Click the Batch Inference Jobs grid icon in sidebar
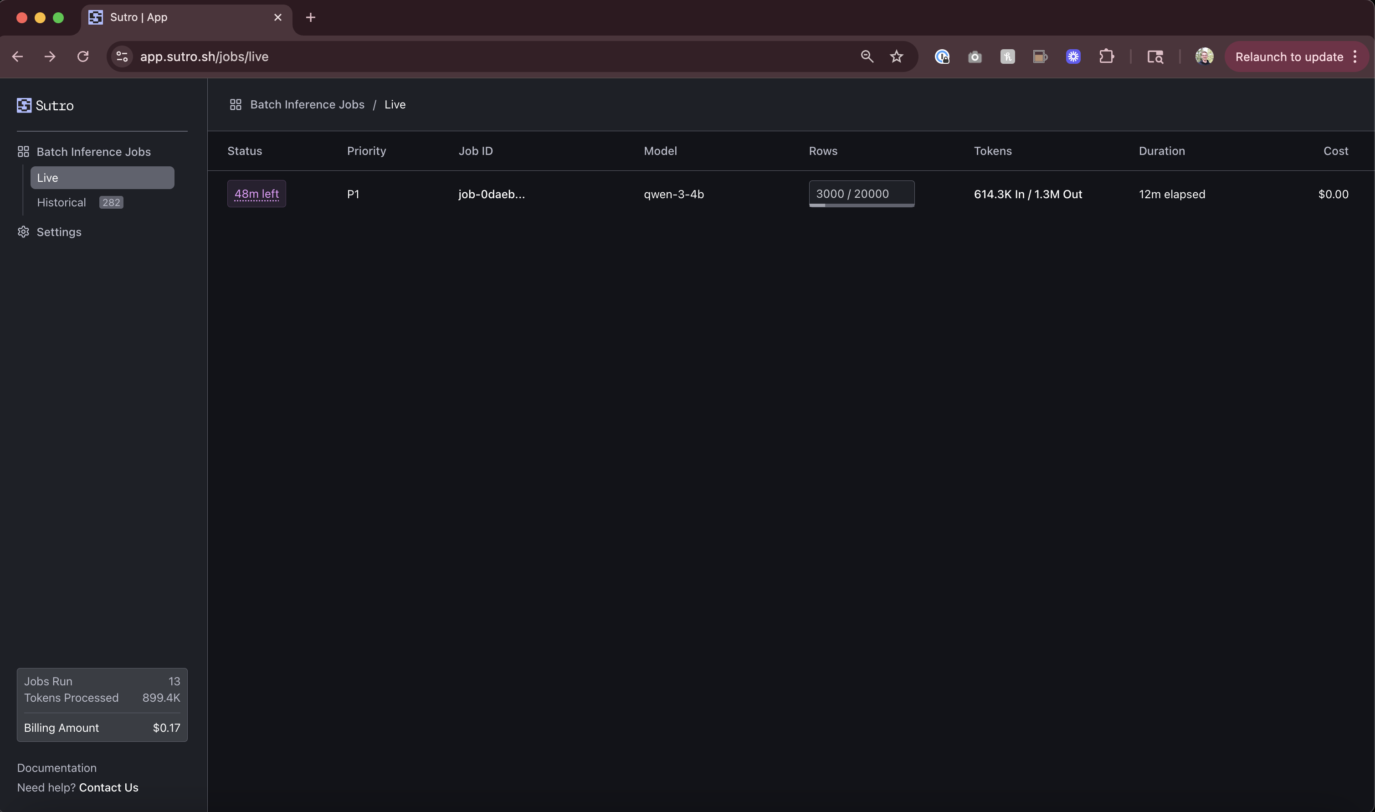The image size is (1375, 812). click(x=23, y=152)
